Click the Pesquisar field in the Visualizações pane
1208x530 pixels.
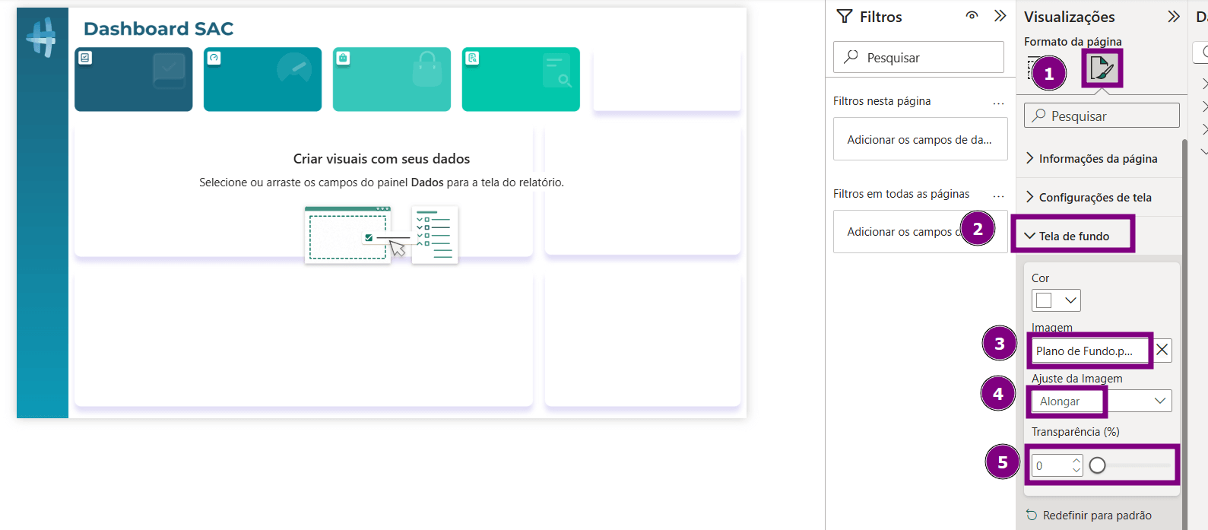(1102, 116)
